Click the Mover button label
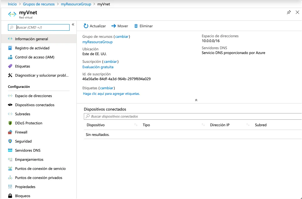 123,26
